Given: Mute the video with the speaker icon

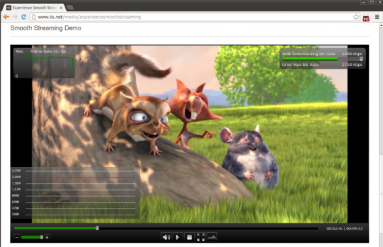Looking at the screenshot, I should click(x=167, y=237).
